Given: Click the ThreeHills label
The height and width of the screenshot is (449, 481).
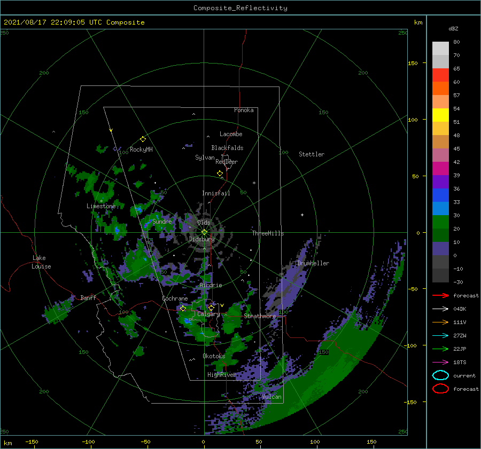Looking at the screenshot, I should click(268, 233).
